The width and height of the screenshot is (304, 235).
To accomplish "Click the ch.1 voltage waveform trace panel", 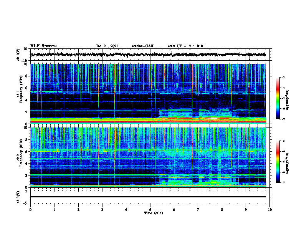I will [x=150, y=55].
